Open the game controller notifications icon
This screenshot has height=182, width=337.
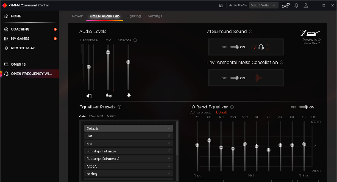[x=286, y=6]
